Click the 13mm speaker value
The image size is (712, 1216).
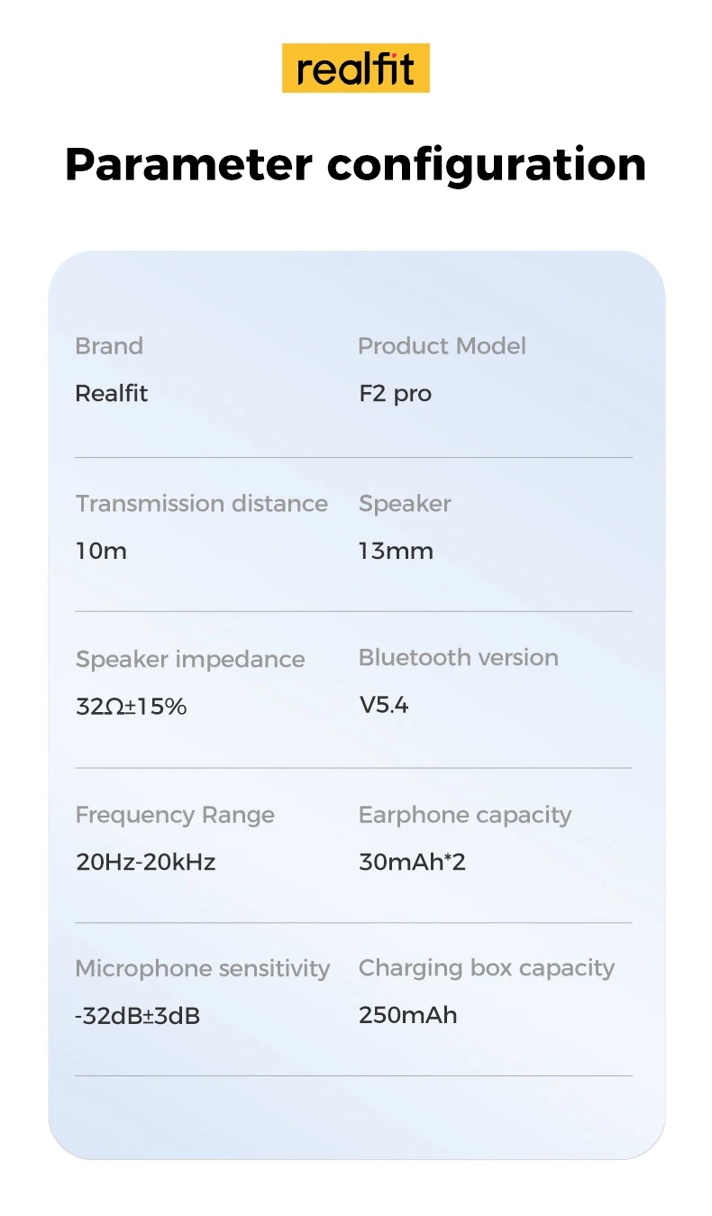click(396, 551)
